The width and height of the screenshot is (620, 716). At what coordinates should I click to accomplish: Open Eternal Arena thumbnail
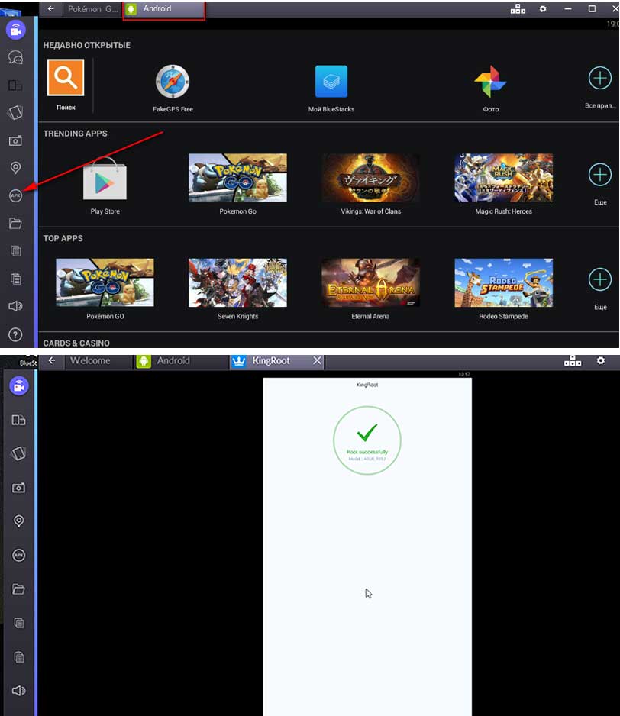tap(370, 282)
